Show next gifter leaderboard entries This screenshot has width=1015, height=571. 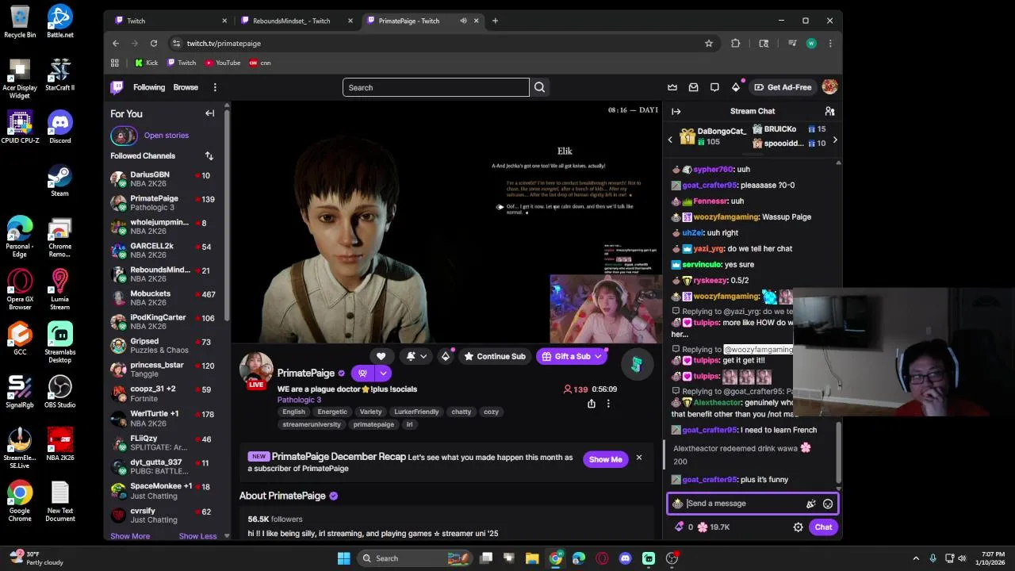[834, 140]
